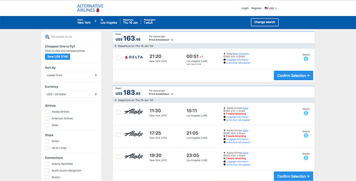Click the US$ 183.85 price
Screen dimensions: 356x181
[x=128, y=93]
